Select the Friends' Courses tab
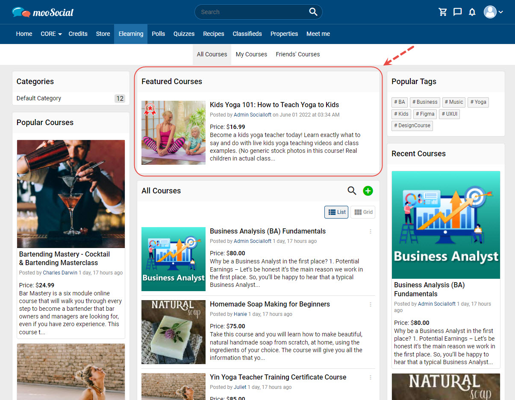515x400 pixels. (x=298, y=54)
